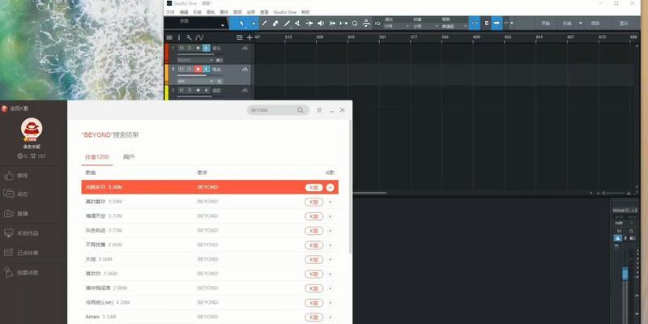The image size is (648, 324).
Task: Open track 1 MUSIC input dropdown
Action: point(195,60)
